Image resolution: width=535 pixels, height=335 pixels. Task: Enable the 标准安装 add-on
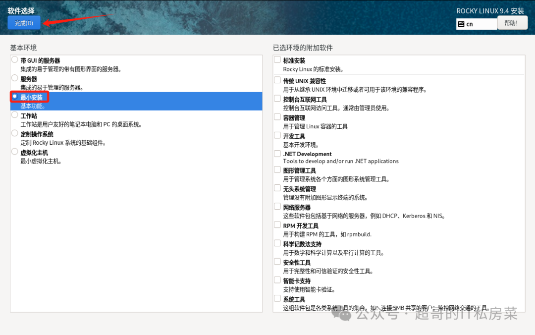pyautogui.click(x=277, y=60)
